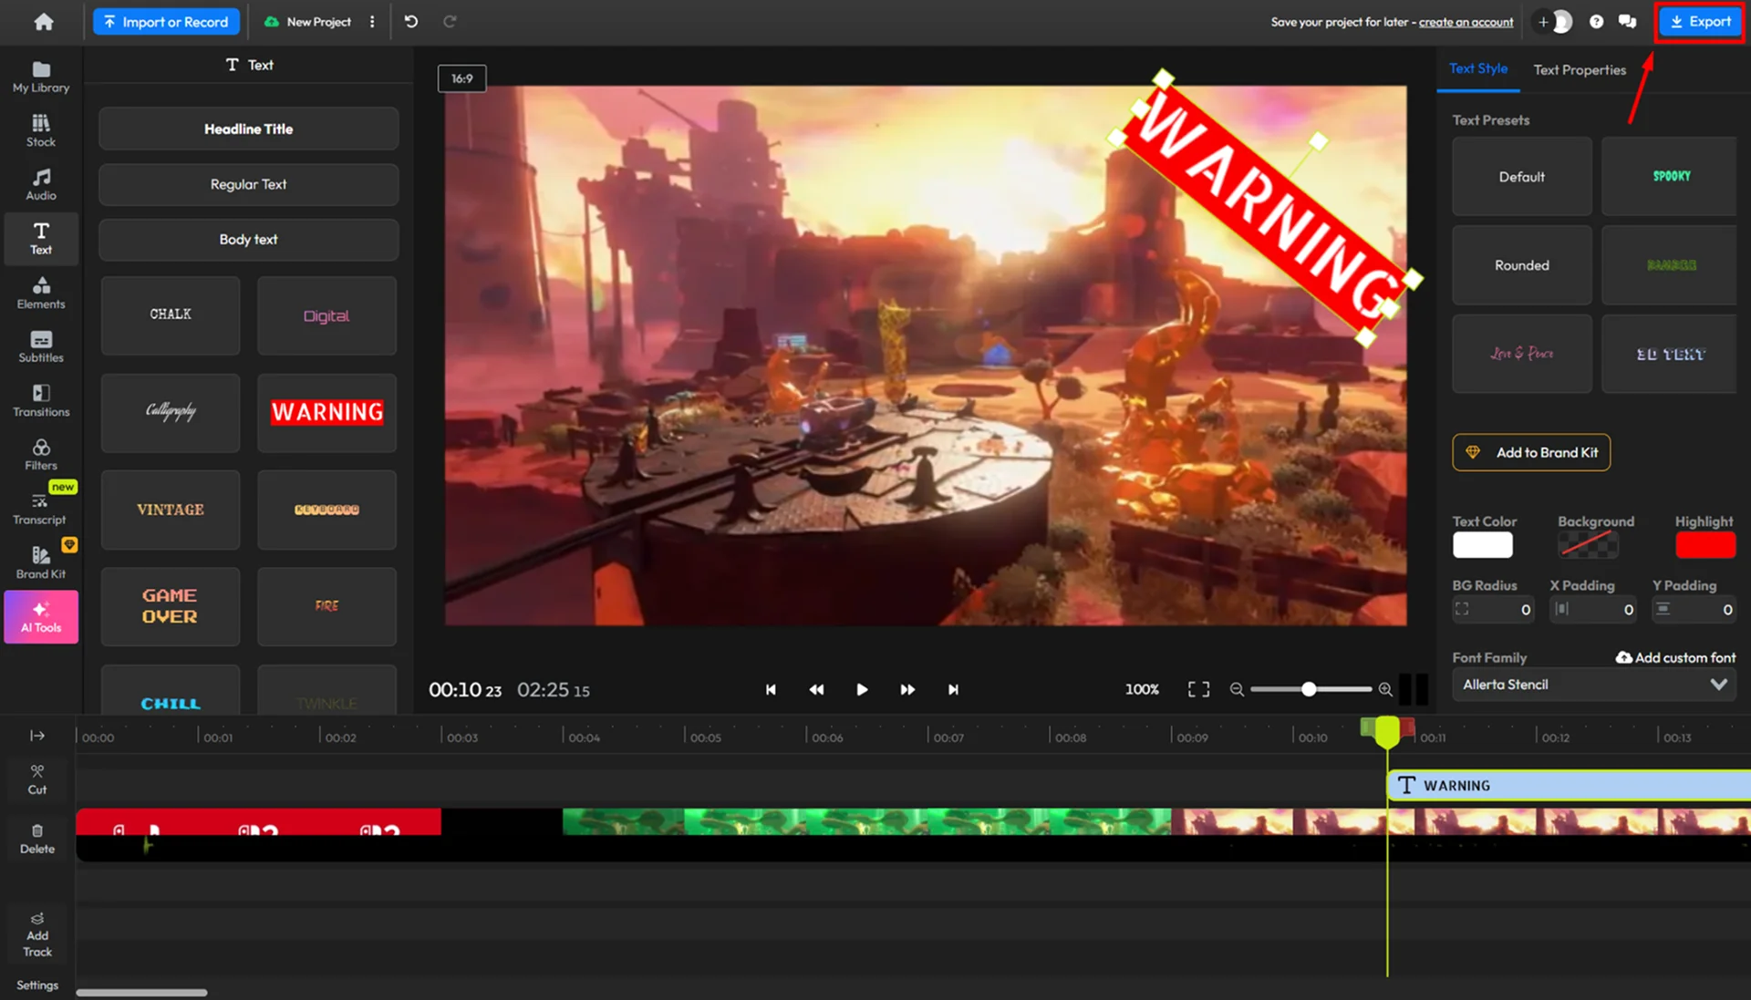Toggle fullscreen preview mode

click(x=1198, y=689)
